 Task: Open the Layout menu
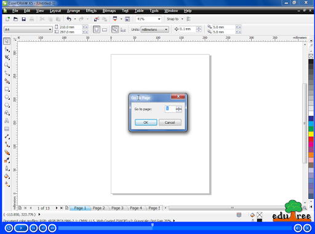pos(55,10)
